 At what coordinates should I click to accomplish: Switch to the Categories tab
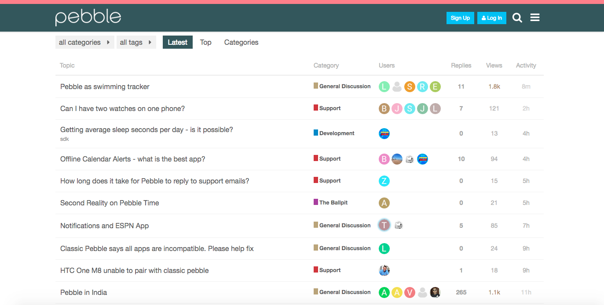pos(241,42)
